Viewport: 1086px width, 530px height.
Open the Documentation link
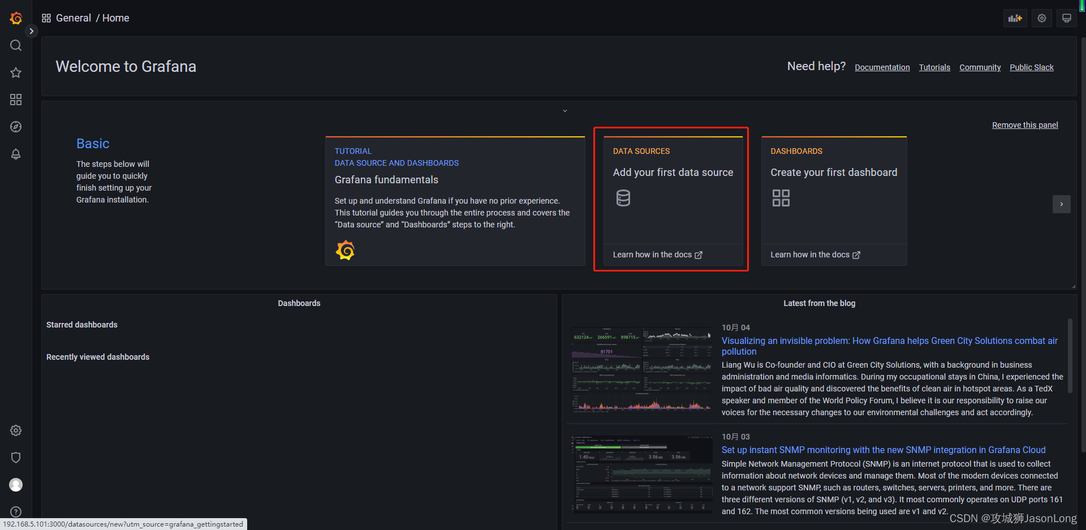click(x=882, y=67)
